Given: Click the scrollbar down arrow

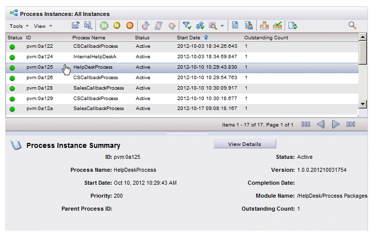Looking at the screenshot, I should (x=363, y=104).
